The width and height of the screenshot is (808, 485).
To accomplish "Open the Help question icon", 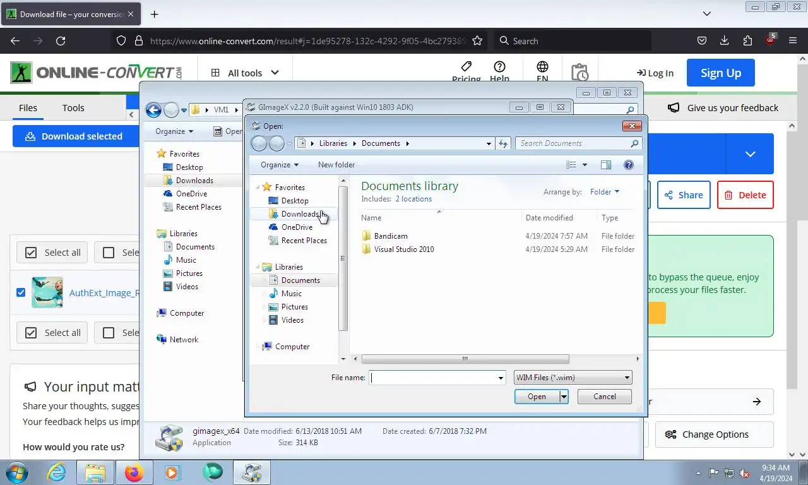I will [x=499, y=67].
